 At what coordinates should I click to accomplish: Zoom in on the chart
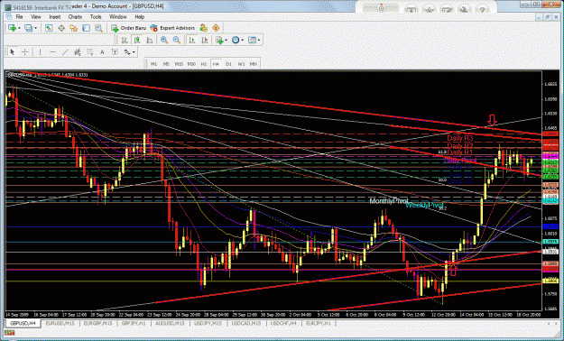click(x=164, y=41)
